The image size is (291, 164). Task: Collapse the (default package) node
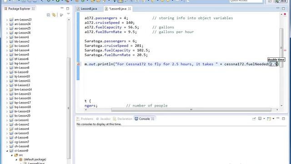click(x=16, y=159)
